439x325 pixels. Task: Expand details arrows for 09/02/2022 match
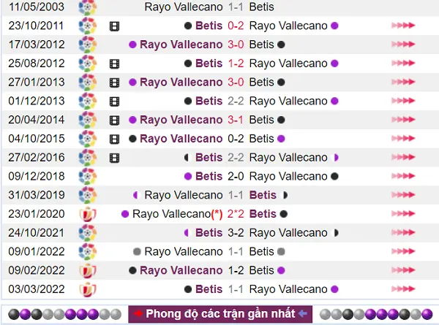pyautogui.click(x=403, y=270)
